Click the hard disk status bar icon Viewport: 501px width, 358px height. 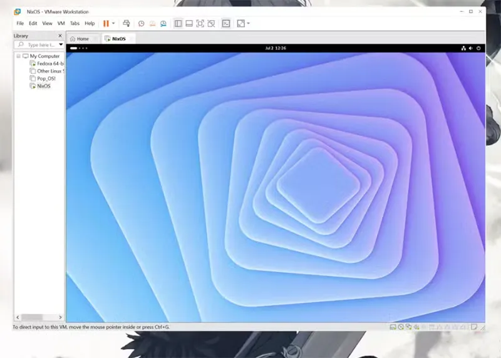coord(393,327)
